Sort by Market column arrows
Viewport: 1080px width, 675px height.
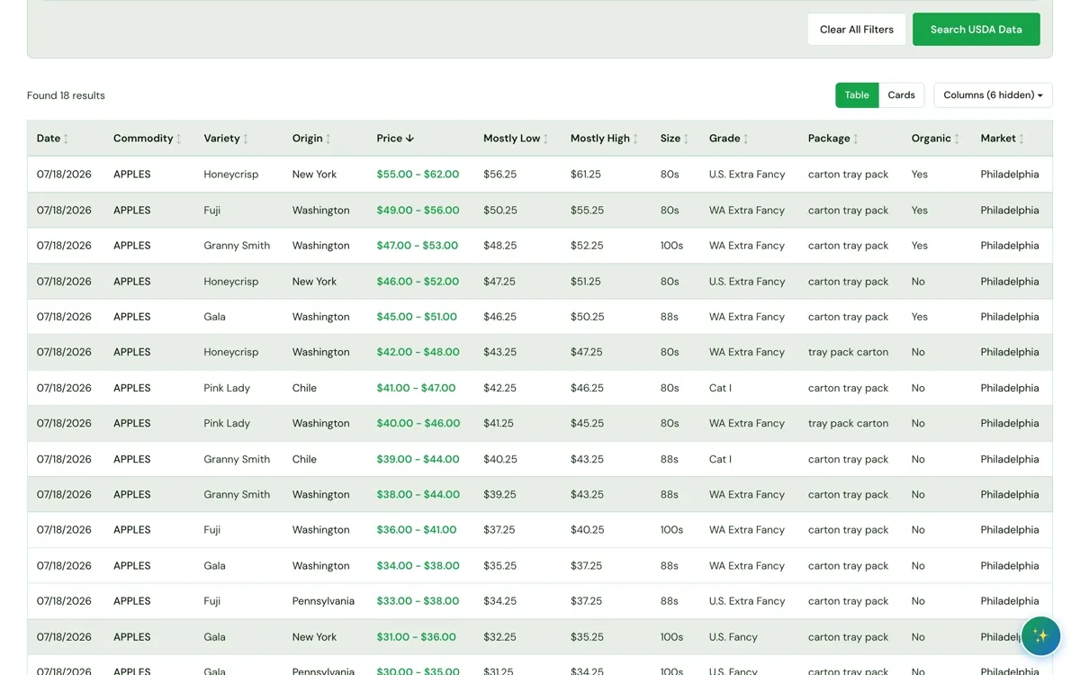(1021, 139)
